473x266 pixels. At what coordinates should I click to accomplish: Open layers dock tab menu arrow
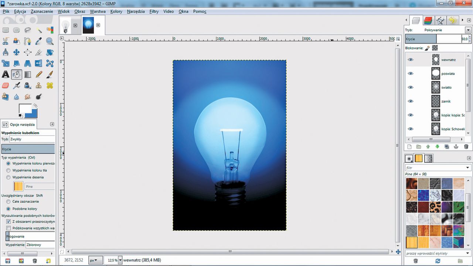[469, 20]
